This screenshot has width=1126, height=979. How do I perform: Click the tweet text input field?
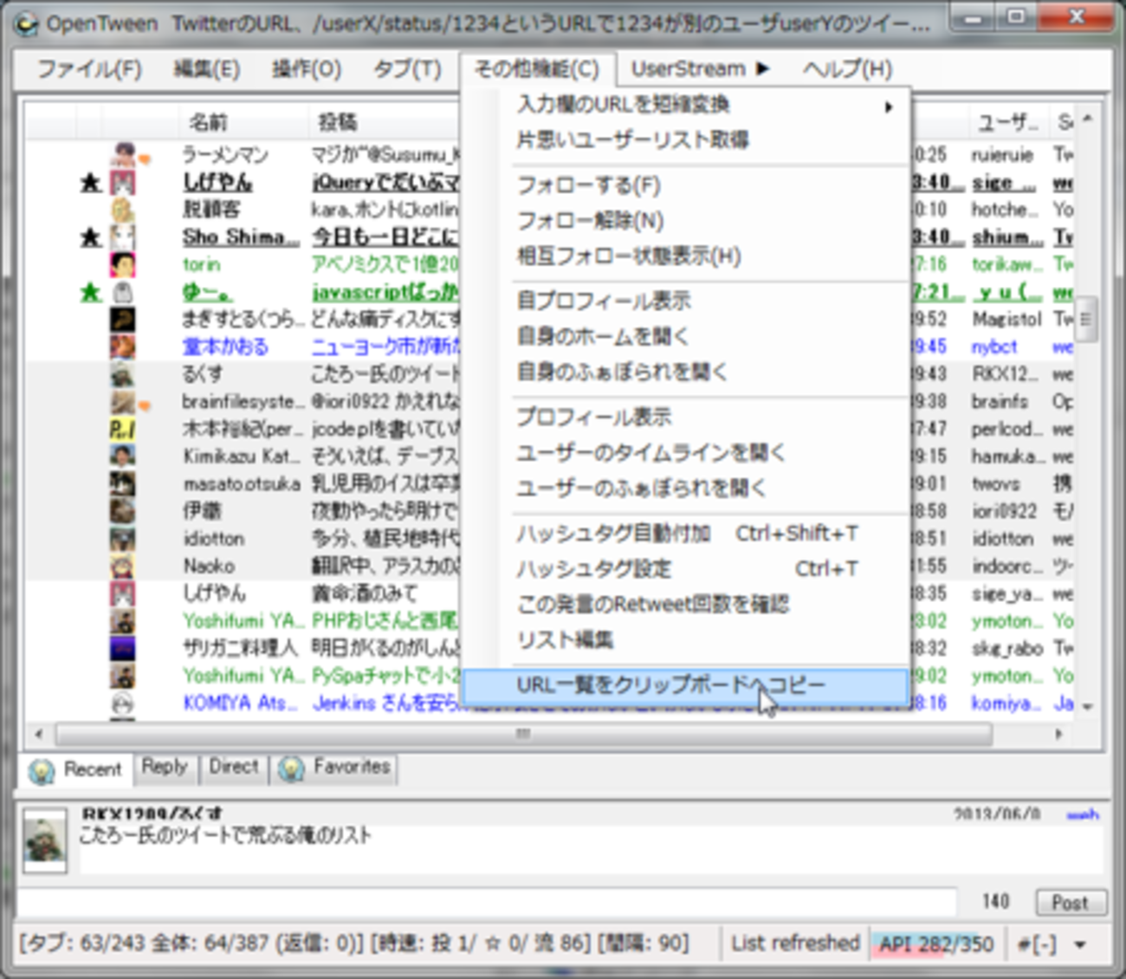[485, 902]
